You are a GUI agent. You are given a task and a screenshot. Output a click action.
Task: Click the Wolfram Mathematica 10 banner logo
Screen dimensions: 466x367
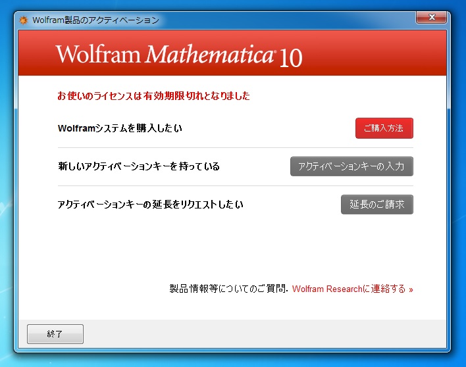coord(179,55)
